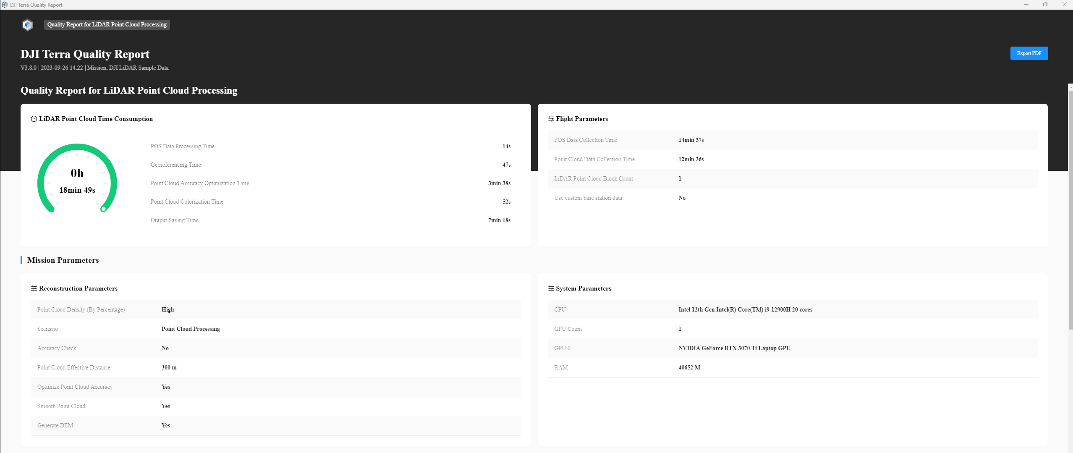Click the vertical scrollbar on the right
Viewport: 1073px width, 453px height.
tap(1070, 210)
